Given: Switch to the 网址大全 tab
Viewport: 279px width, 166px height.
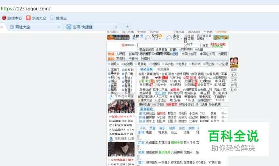Looking at the screenshot, I should (23, 27).
